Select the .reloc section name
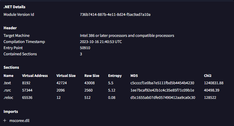 click(8, 97)
